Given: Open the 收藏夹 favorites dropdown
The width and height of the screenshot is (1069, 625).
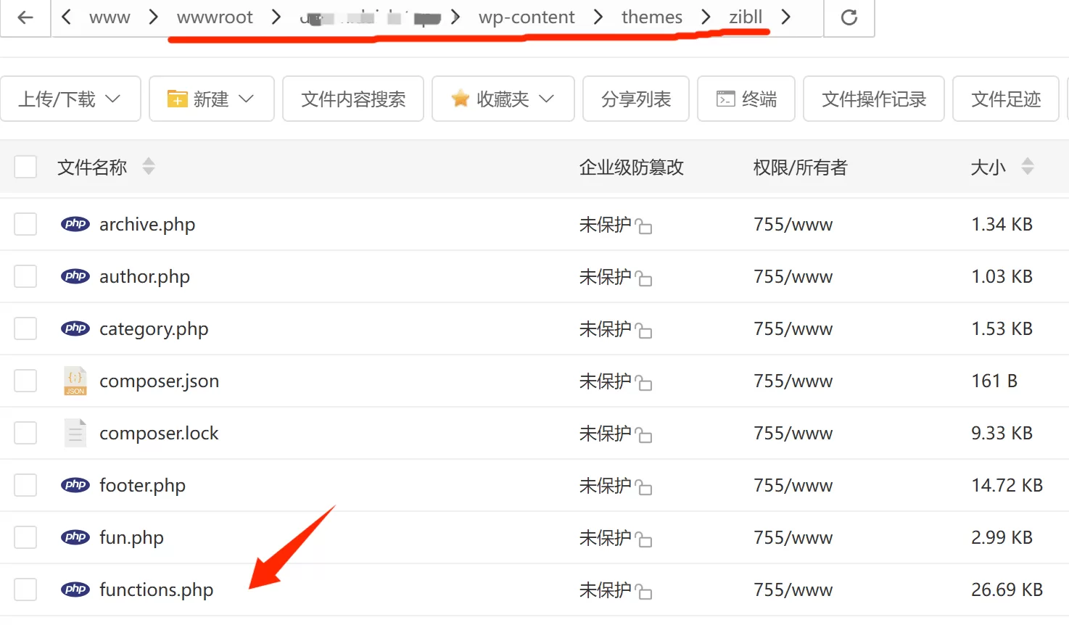Looking at the screenshot, I should 503,99.
